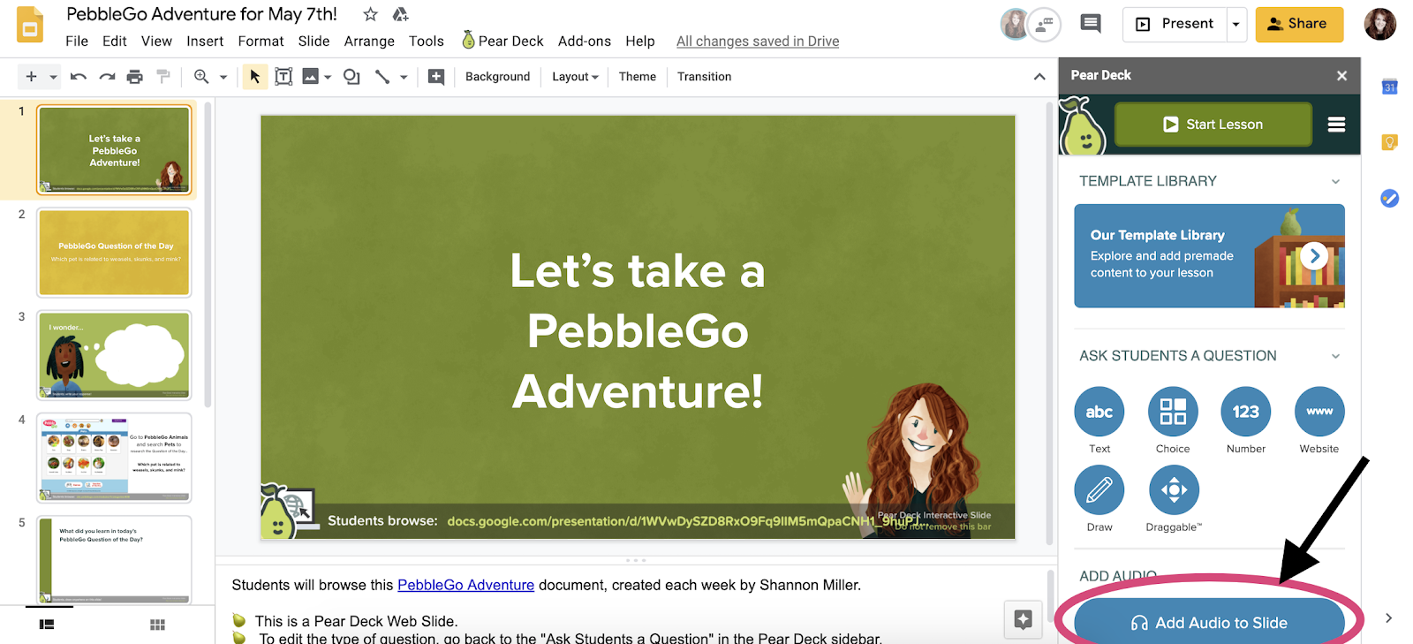Open the Arrange menu
The height and width of the screenshot is (644, 1413).
click(x=369, y=41)
